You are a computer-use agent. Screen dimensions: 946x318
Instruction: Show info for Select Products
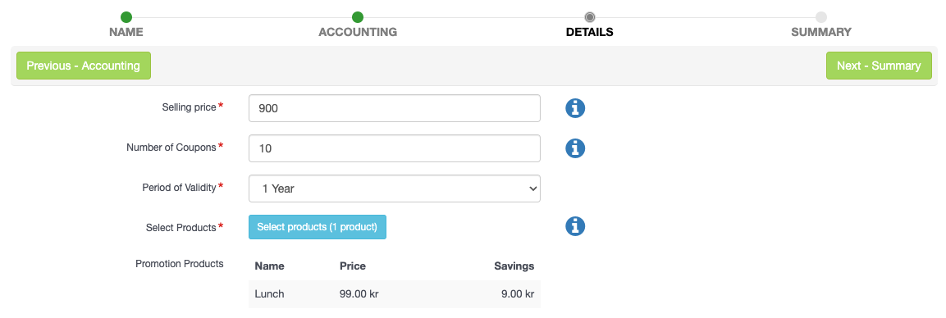click(575, 226)
